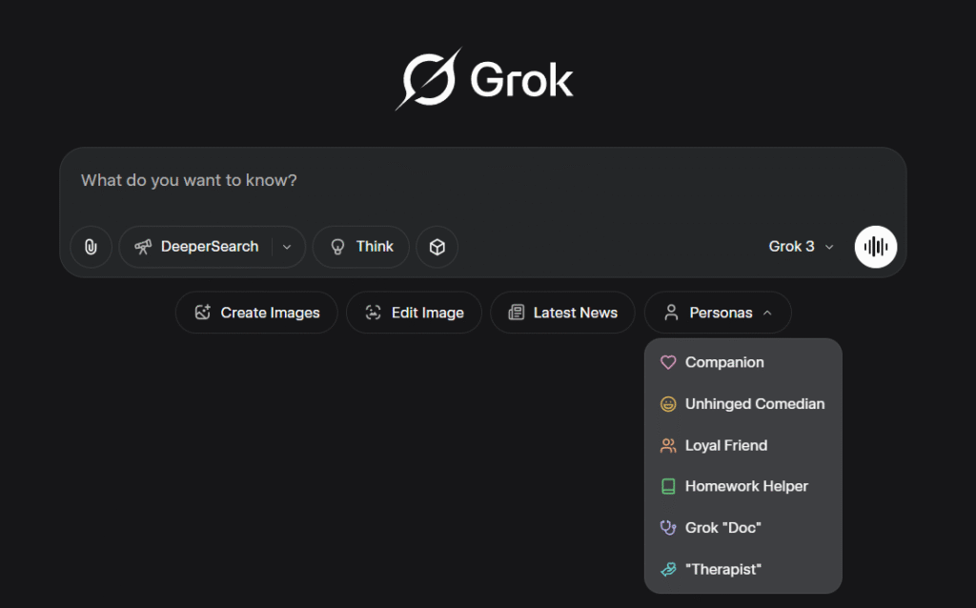The image size is (976, 608).
Task: Focus the "What do you want to know?" field
Action: (x=483, y=180)
